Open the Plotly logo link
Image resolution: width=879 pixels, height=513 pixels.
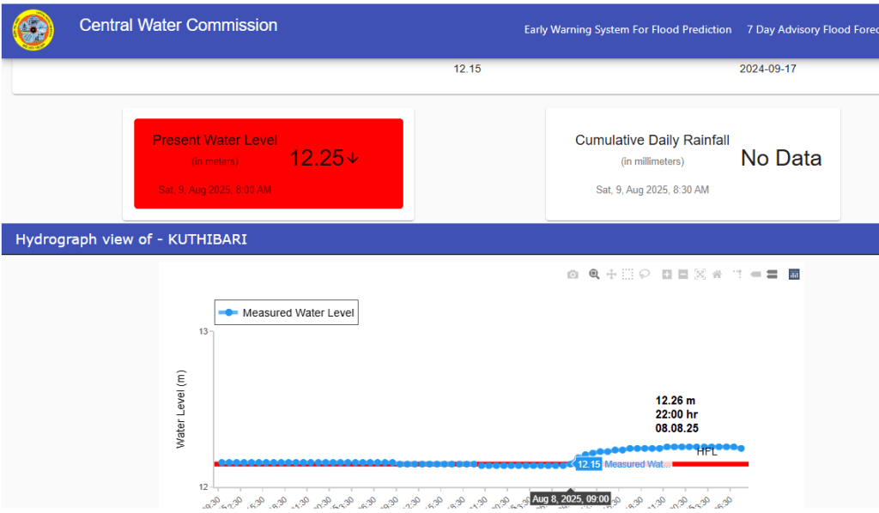pos(794,275)
